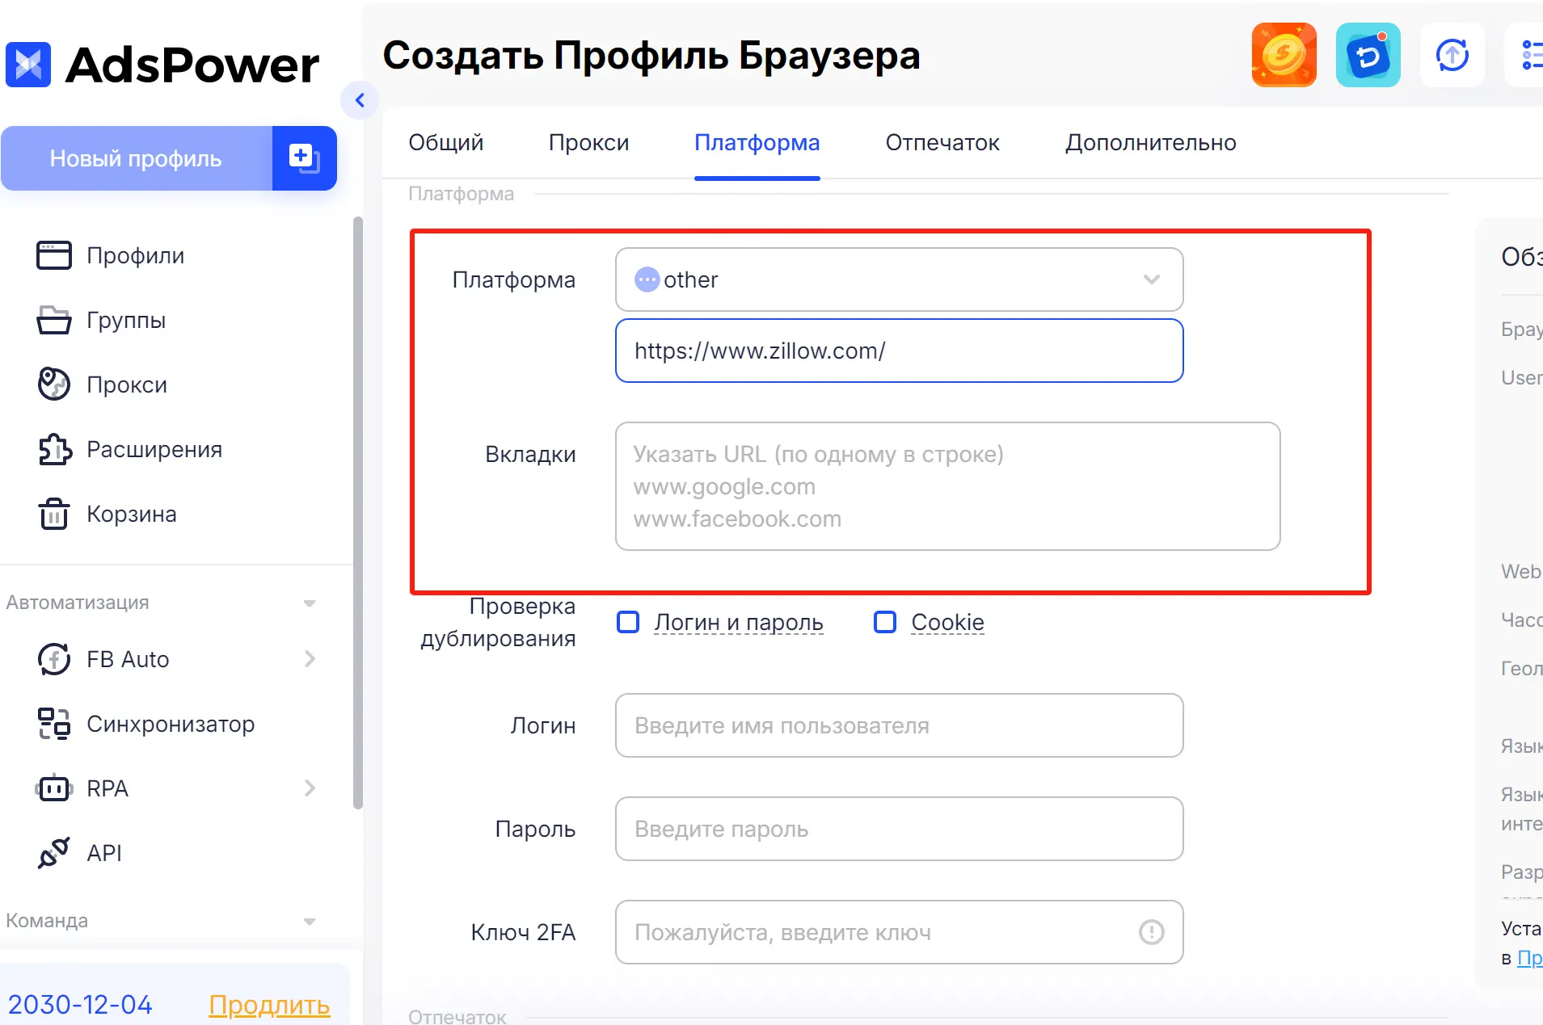Switch to the Прокси tab
The width and height of the screenshot is (1543, 1025).
pos(588,143)
